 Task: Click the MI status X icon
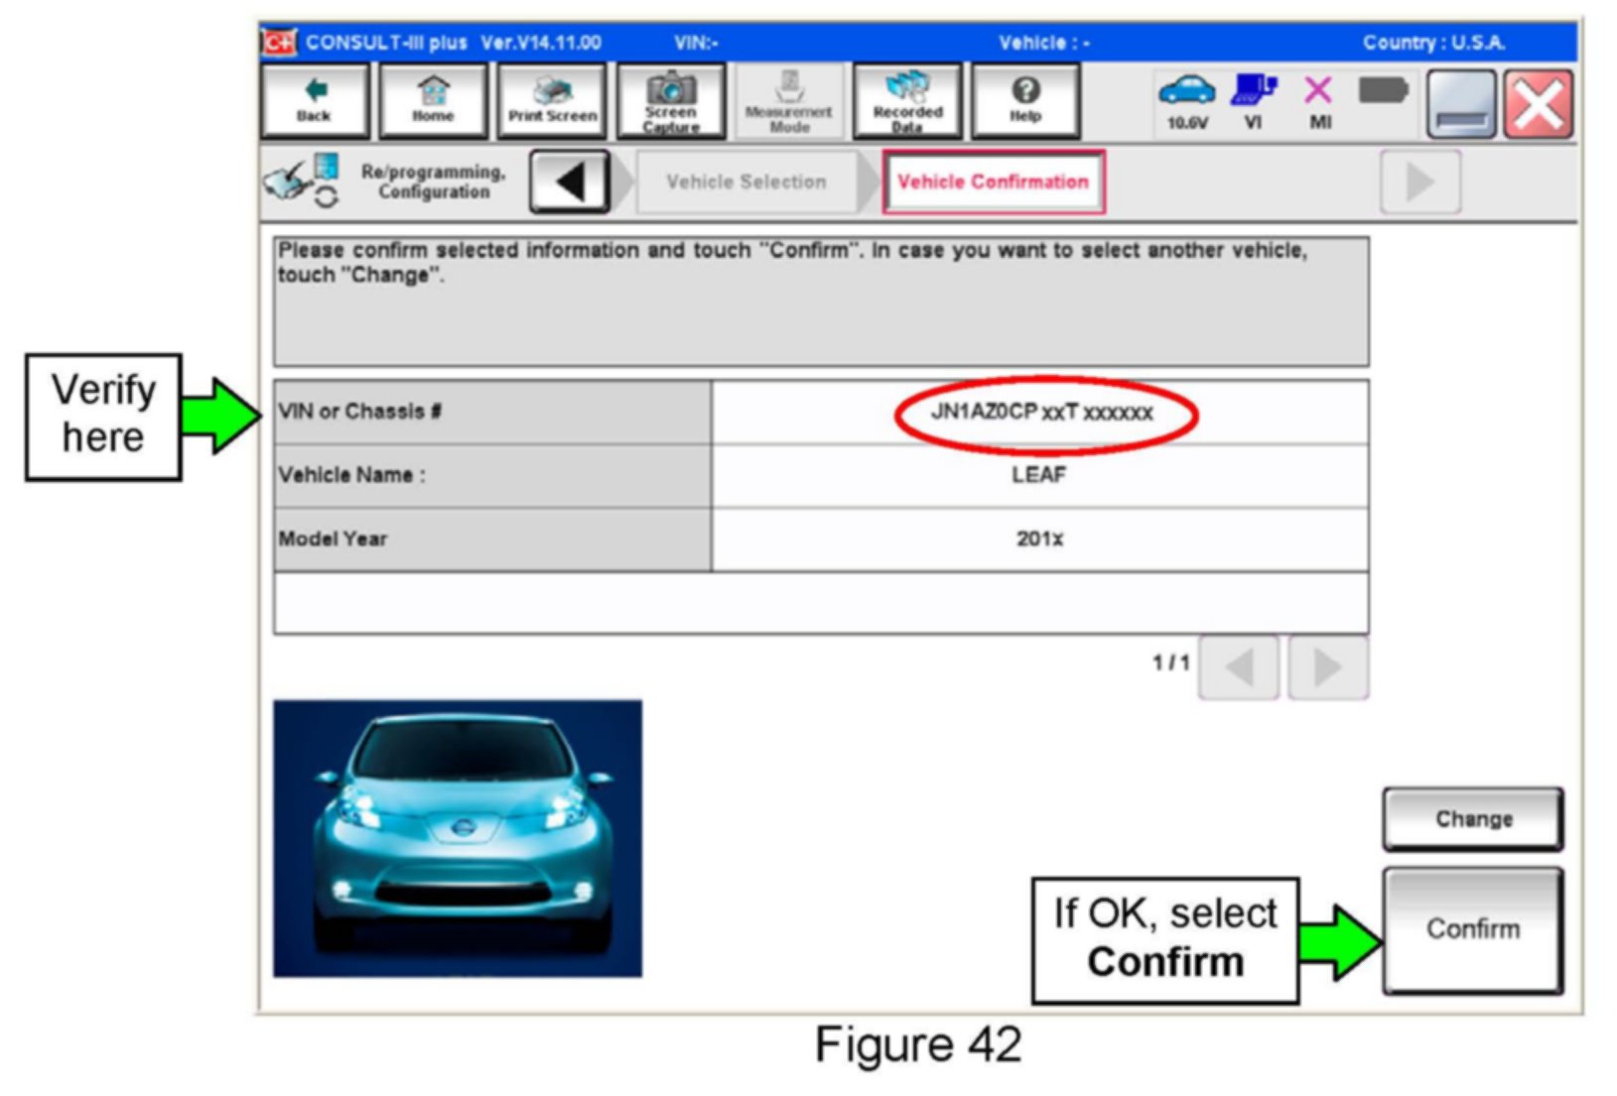pos(1319,100)
